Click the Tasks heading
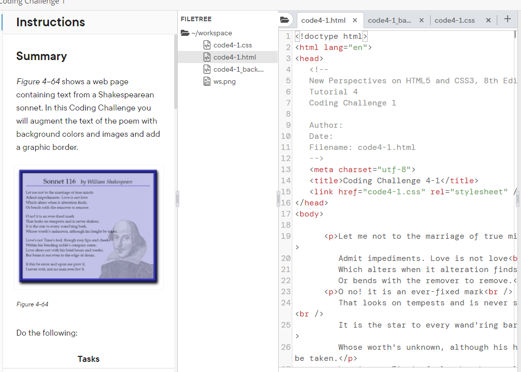521x372 pixels. (x=88, y=359)
